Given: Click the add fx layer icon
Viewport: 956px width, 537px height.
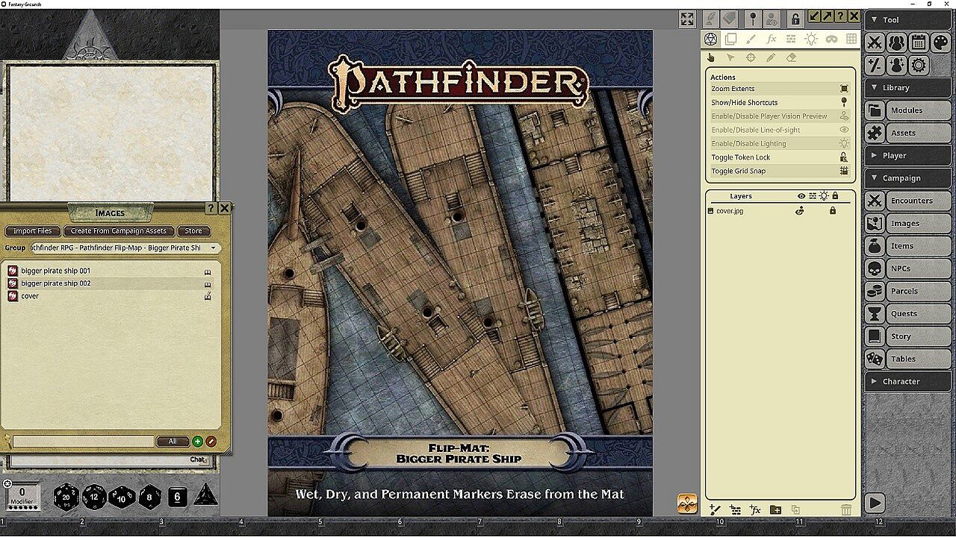Looking at the screenshot, I should point(755,510).
